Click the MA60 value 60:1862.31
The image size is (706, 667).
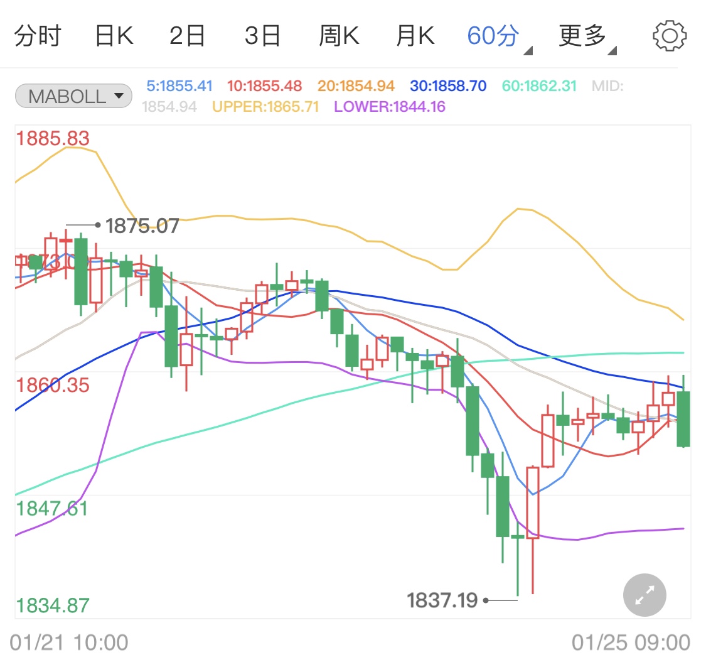[x=539, y=85]
